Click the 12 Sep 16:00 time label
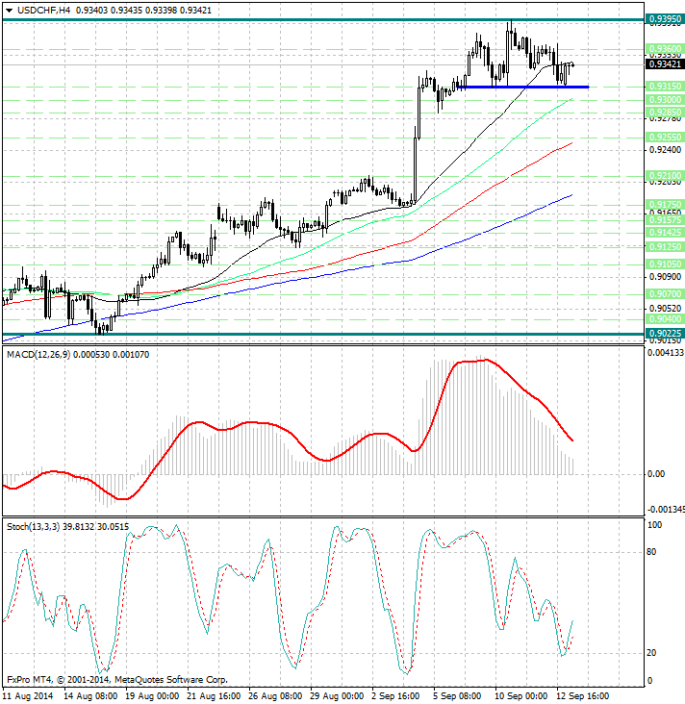 coord(583,696)
